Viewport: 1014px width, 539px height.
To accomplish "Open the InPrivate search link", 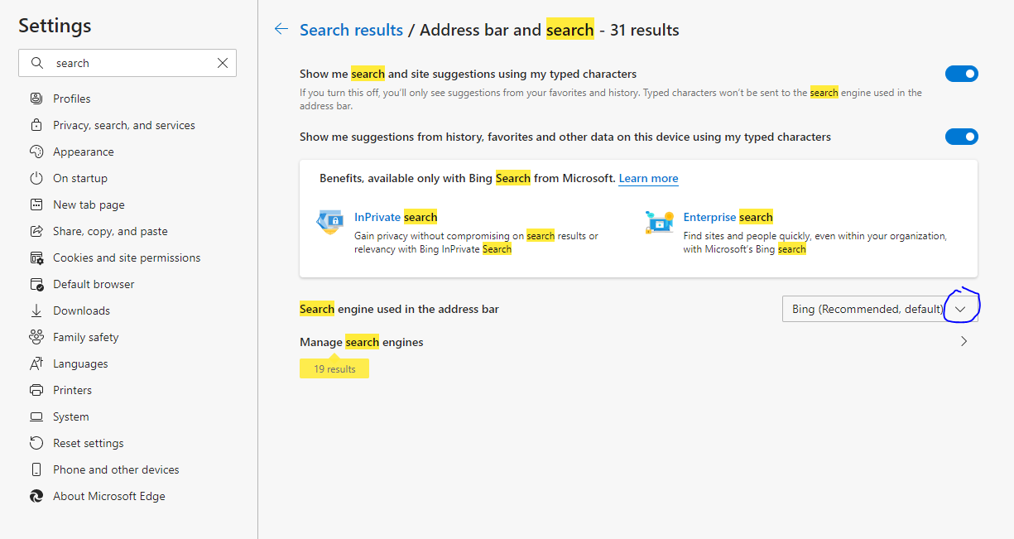I will coord(396,217).
